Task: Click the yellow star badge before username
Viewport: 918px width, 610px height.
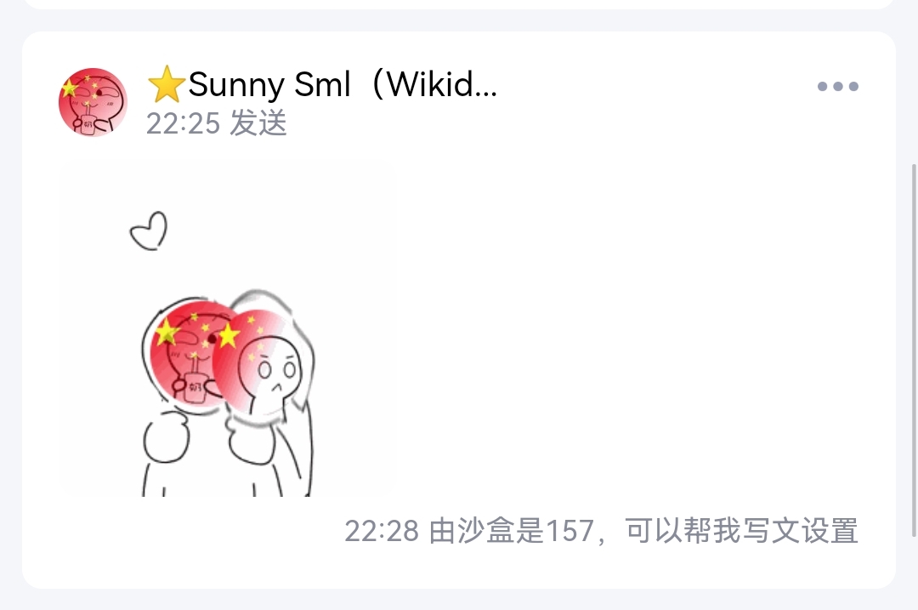Action: (x=167, y=83)
